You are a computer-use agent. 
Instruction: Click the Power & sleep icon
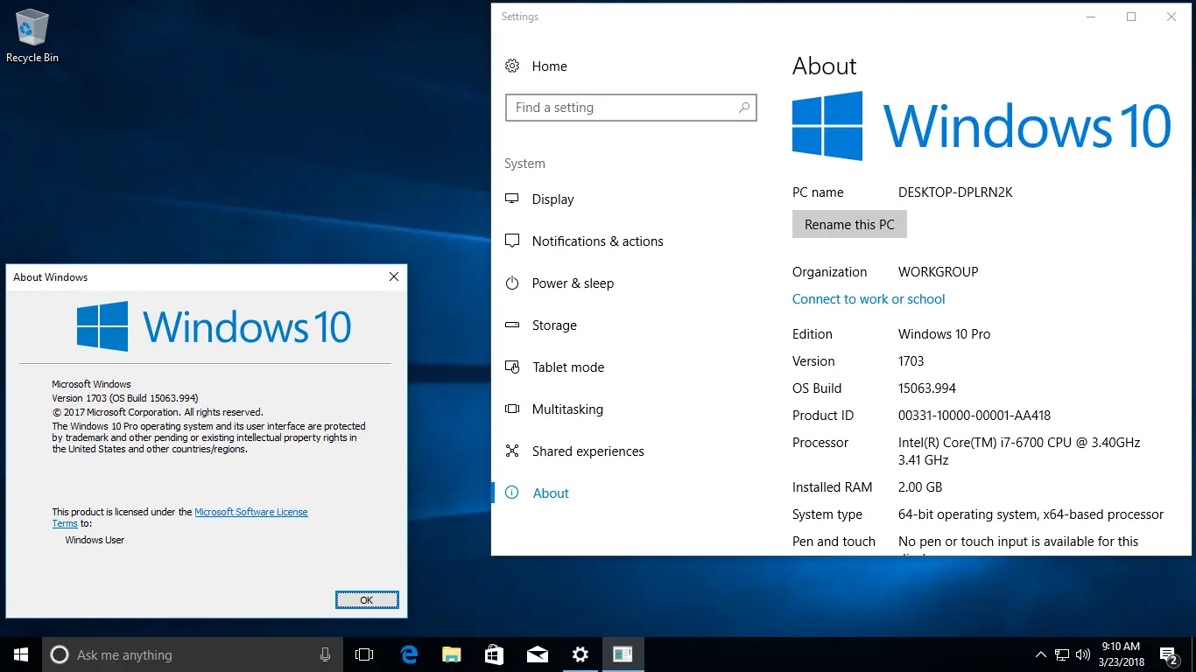[512, 283]
